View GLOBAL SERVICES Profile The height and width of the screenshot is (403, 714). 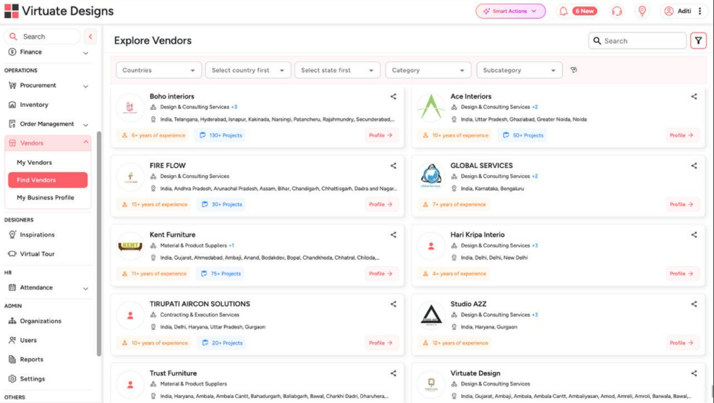pos(681,205)
